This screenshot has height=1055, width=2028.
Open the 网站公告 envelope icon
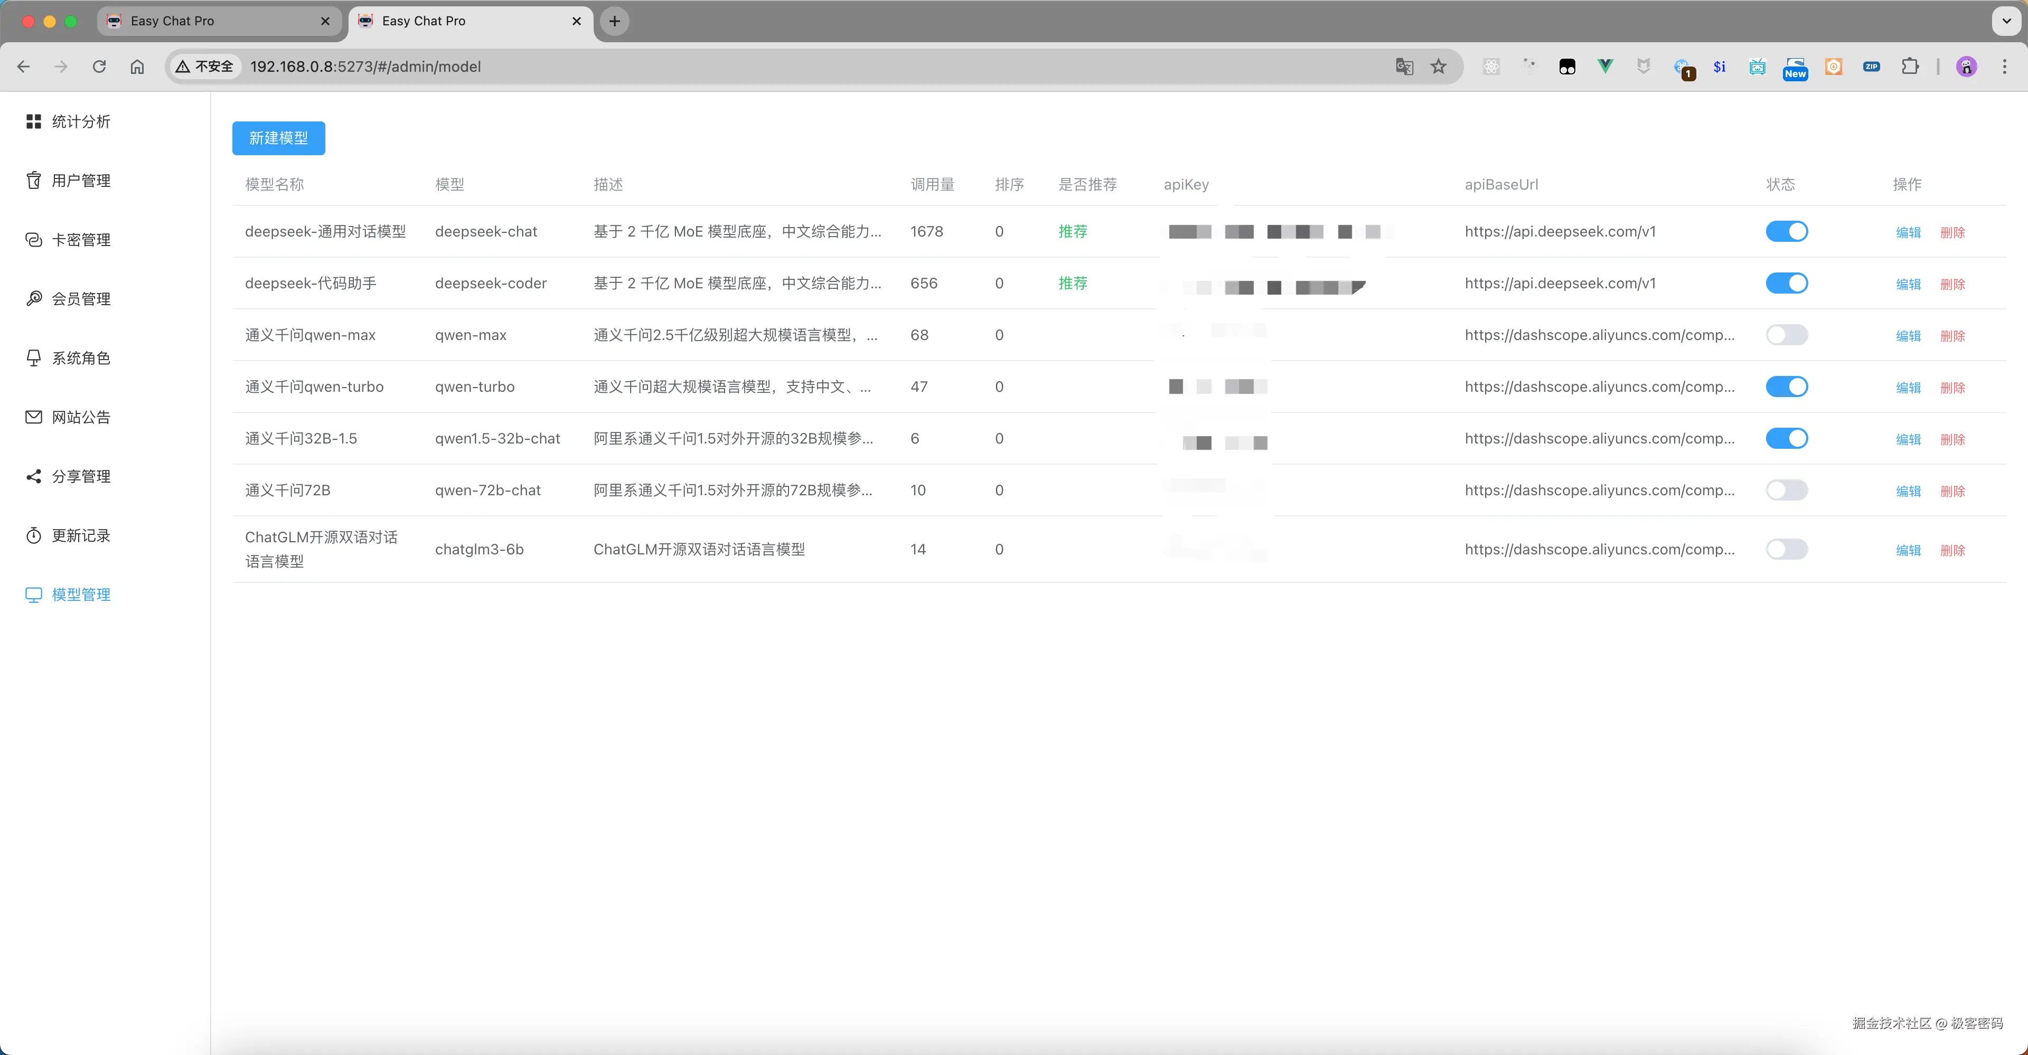[x=33, y=417]
